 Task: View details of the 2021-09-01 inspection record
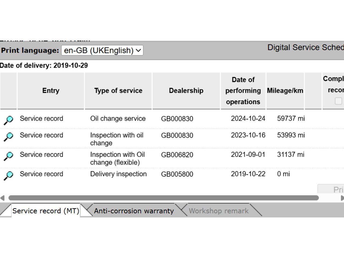[x=8, y=156]
